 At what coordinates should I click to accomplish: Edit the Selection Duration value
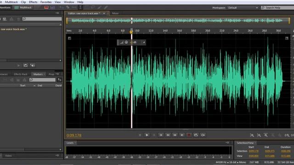[286, 151]
